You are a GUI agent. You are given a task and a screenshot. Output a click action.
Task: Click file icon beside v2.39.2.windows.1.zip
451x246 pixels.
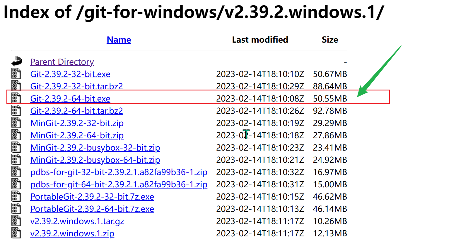(x=16, y=233)
